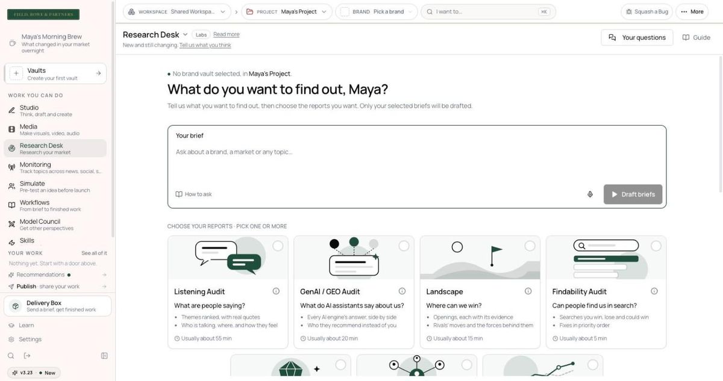Expand the chevron next to Research Desk title
The width and height of the screenshot is (723, 381).
(185, 35)
